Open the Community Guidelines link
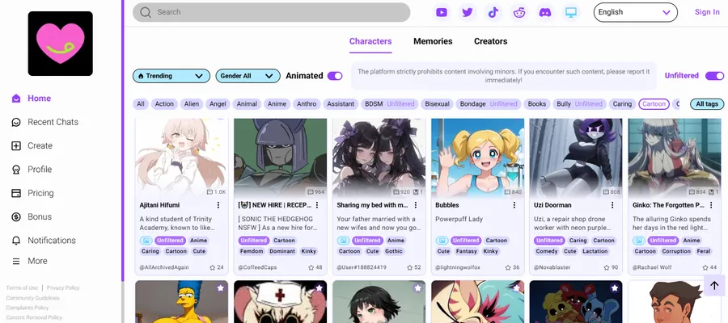 [x=33, y=298]
